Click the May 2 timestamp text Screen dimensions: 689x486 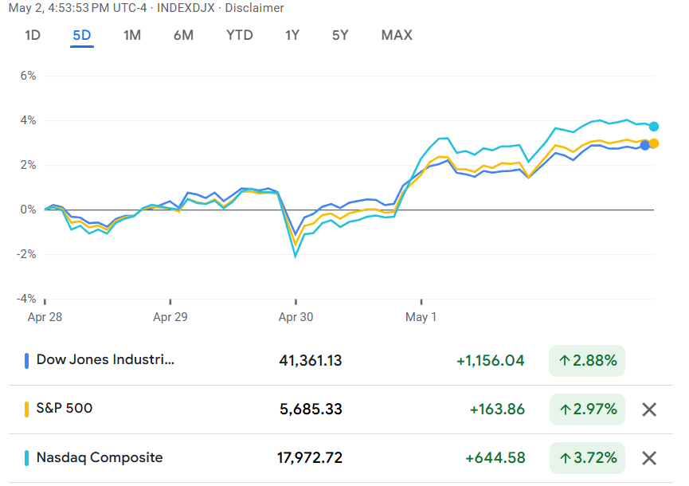coord(77,8)
